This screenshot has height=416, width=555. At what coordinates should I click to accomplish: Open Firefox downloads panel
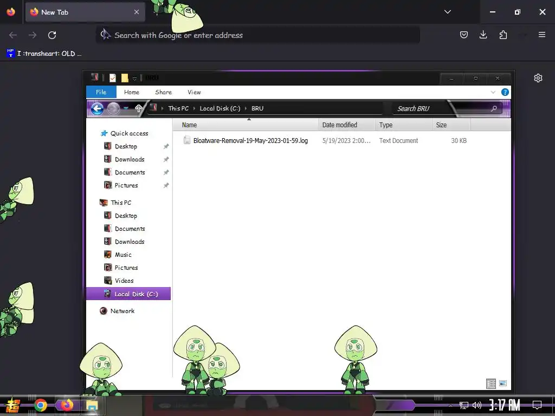point(483,35)
